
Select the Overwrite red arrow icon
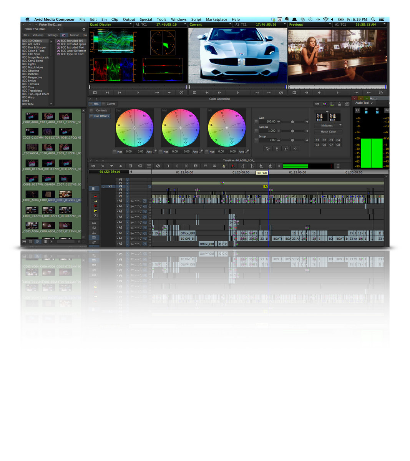click(x=95, y=196)
